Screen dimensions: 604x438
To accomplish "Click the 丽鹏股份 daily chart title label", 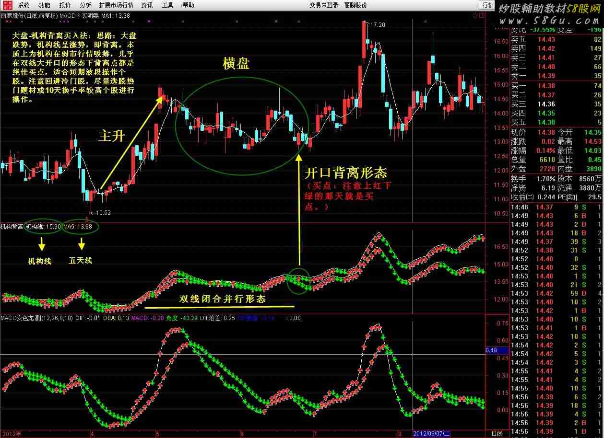I will pyautogui.click(x=29, y=15).
